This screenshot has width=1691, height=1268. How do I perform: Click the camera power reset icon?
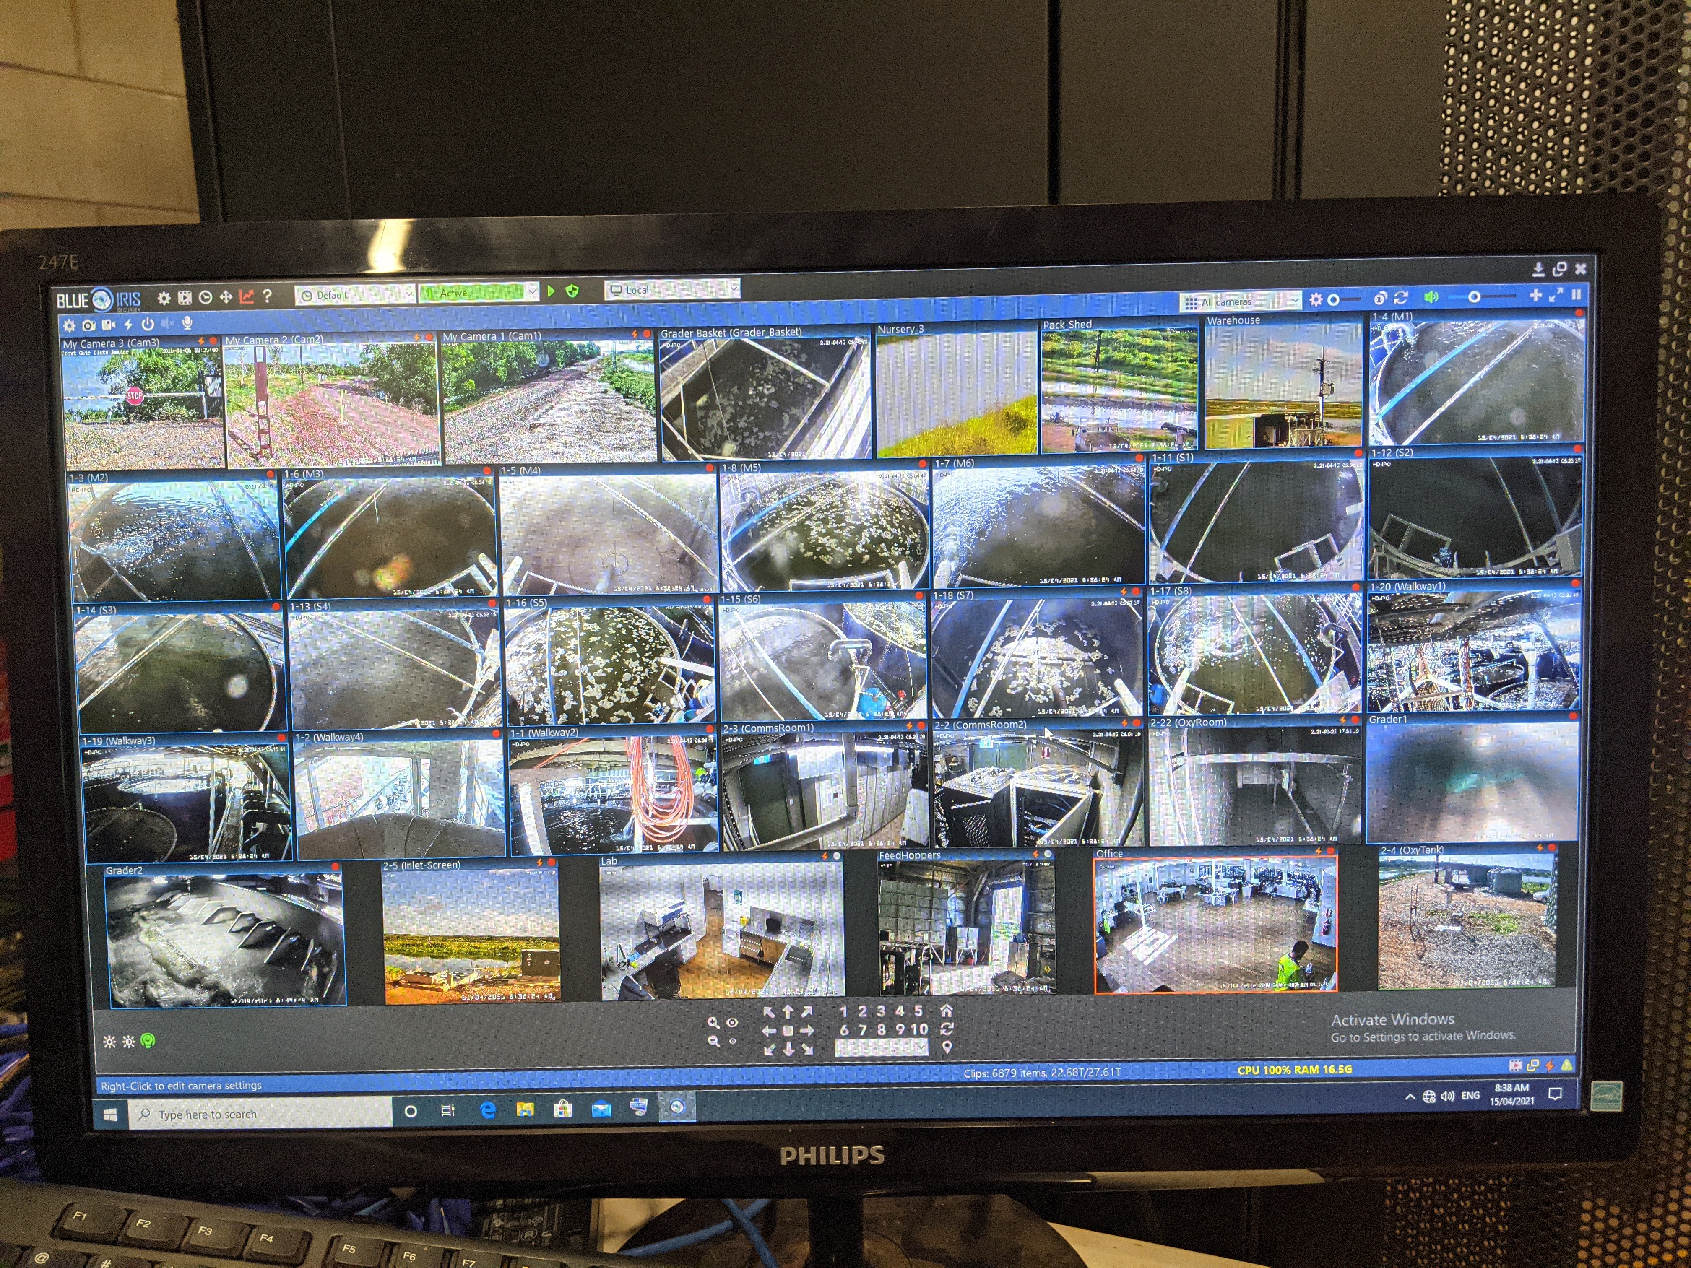148,324
